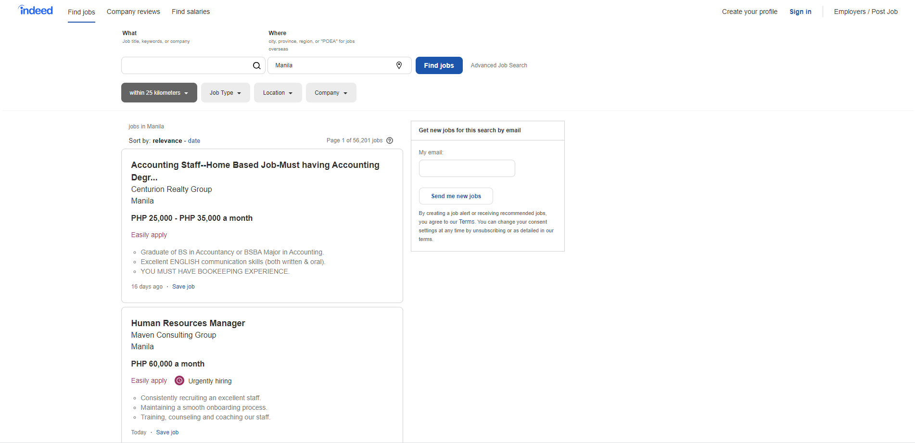Click the help question mark icon beside job count

(x=390, y=140)
